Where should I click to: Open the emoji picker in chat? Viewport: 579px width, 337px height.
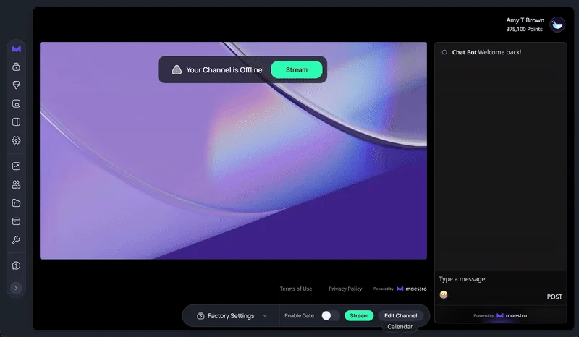coord(444,294)
